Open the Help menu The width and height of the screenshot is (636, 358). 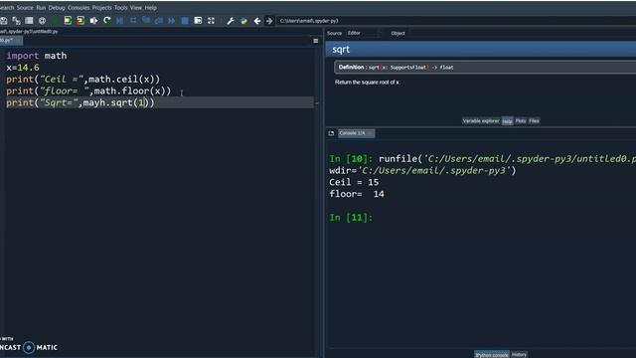click(150, 8)
